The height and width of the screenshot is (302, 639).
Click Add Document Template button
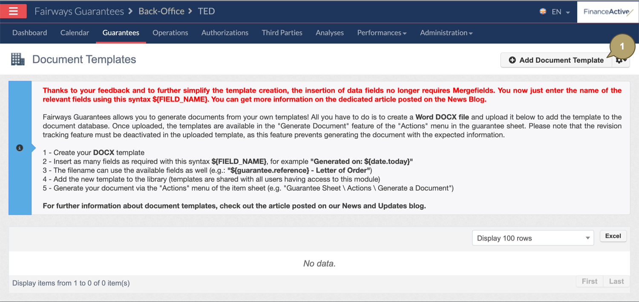pyautogui.click(x=556, y=60)
